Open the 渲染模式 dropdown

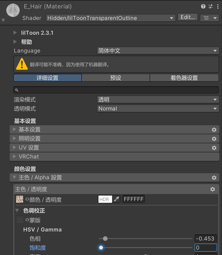coord(158,100)
